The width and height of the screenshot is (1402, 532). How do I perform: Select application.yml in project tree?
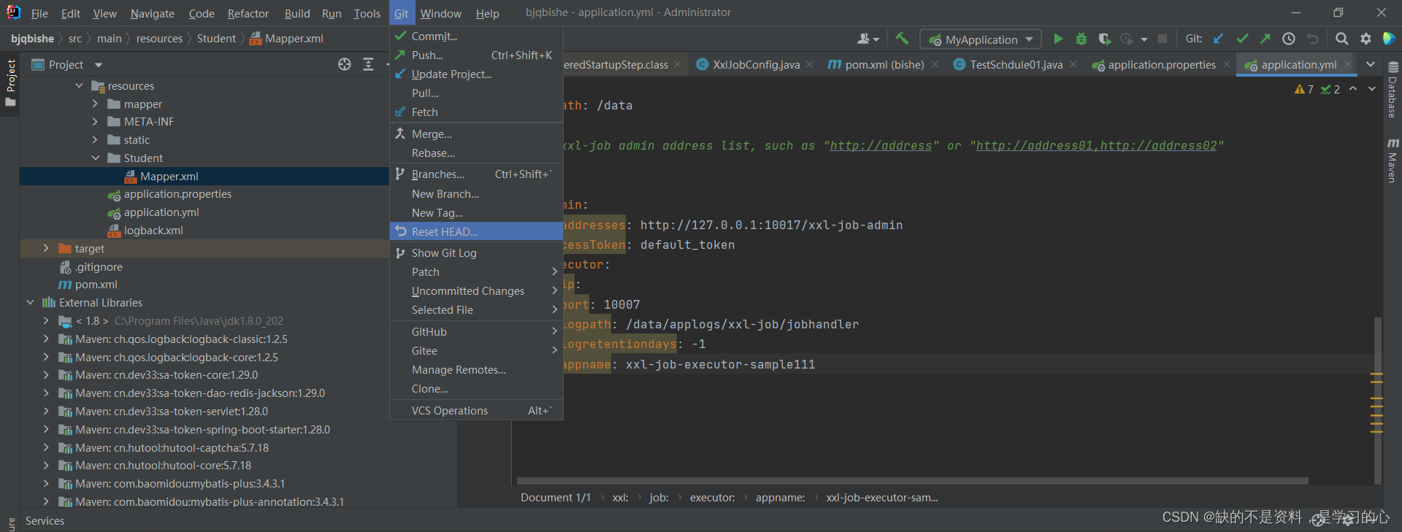pos(161,212)
